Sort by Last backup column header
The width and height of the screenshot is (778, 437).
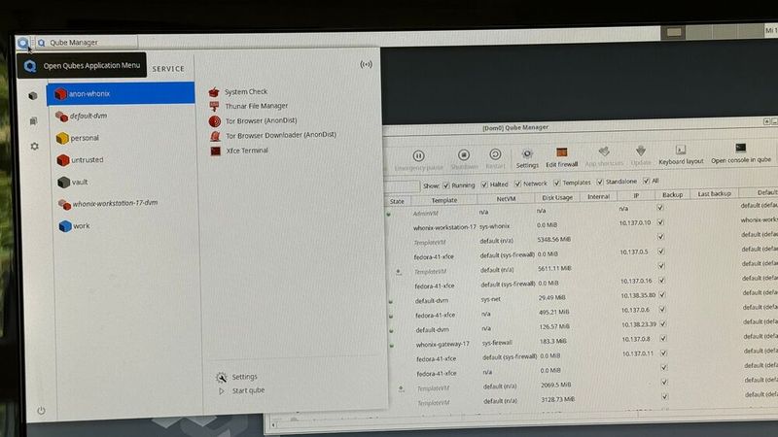714,193
